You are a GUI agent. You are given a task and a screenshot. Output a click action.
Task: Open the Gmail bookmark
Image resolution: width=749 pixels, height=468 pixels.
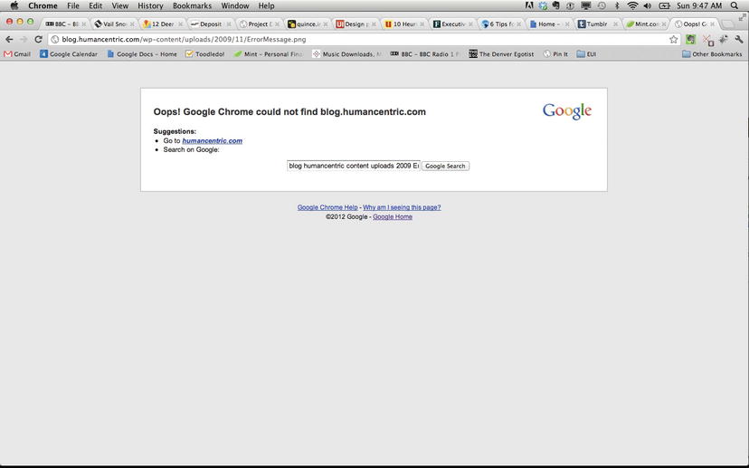[17, 54]
